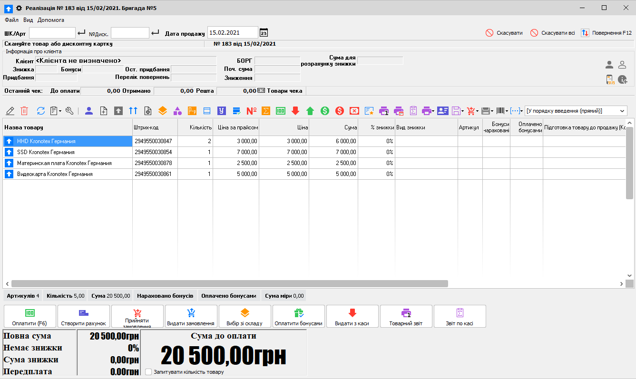Click the SMS phone icon
Screen dimensions: 636x379
(610, 80)
